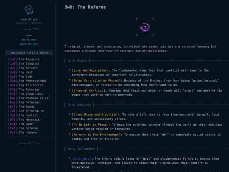This screenshot has height=172, width=229.
Task: Select 7w6 The Entertainer
Action: coord(26,111)
